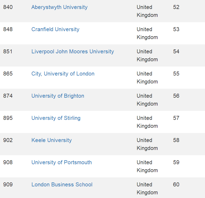Visit the University of Portsmouth link
205x198 pixels.
[61, 162]
